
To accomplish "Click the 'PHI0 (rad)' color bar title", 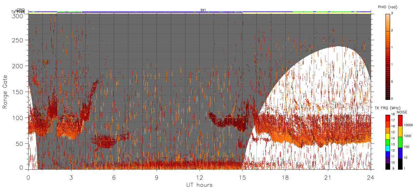I will (x=387, y=7).
